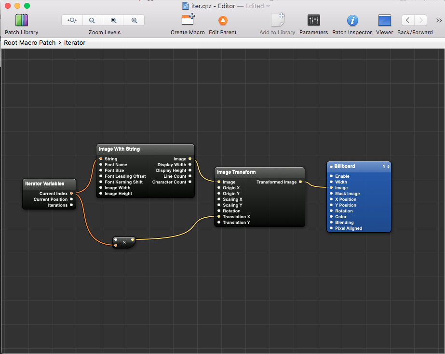The image size is (445, 354).
Task: Click the Scaling Y input port
Action: (219, 205)
